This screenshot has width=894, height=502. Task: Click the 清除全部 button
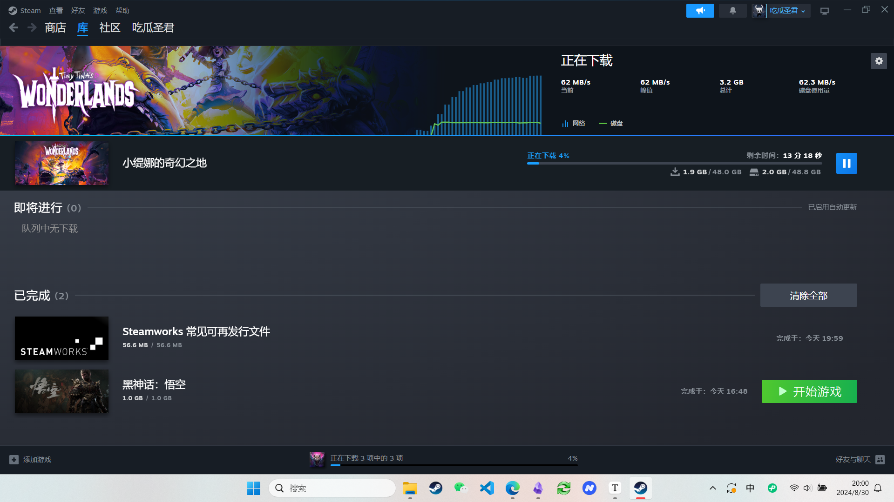coord(808,295)
